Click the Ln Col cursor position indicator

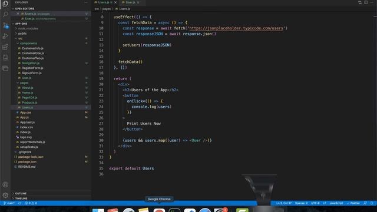[284, 203]
